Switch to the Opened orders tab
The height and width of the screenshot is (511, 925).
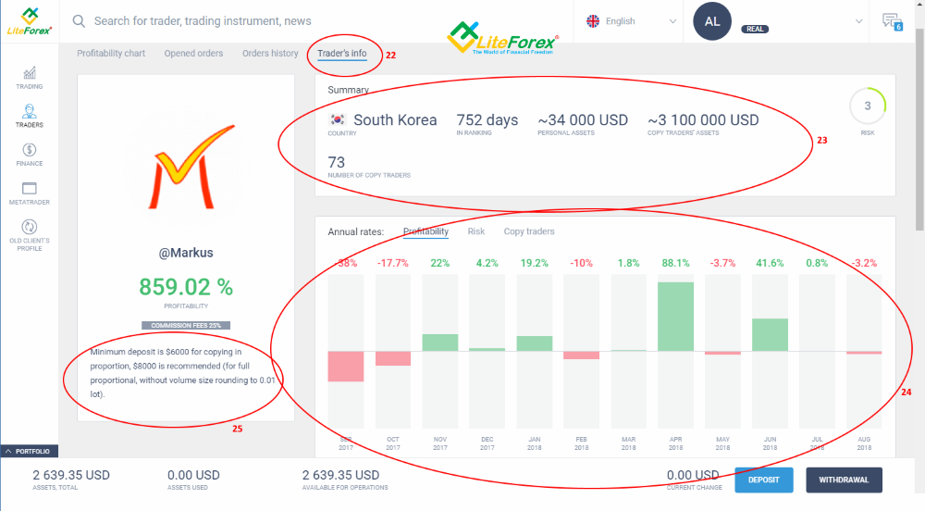click(x=193, y=53)
